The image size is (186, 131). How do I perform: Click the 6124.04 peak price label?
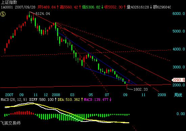pos(43,14)
